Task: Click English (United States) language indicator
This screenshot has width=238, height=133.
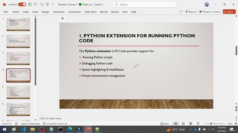Action: (30, 124)
